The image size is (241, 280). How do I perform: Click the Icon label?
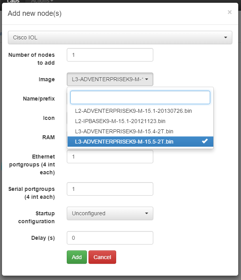49,118
